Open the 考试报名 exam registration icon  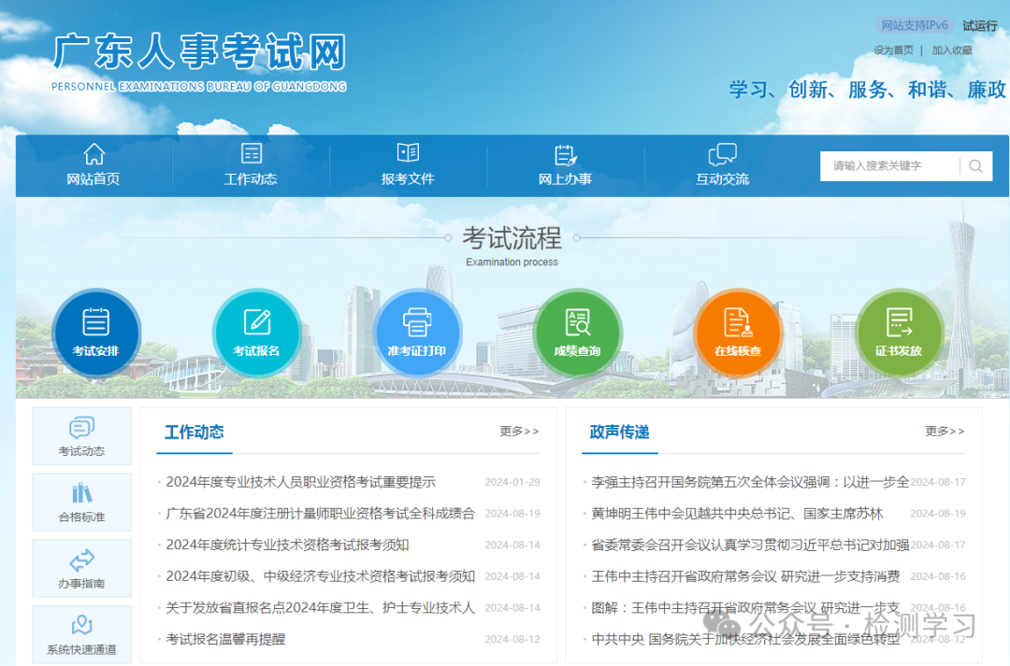257,332
